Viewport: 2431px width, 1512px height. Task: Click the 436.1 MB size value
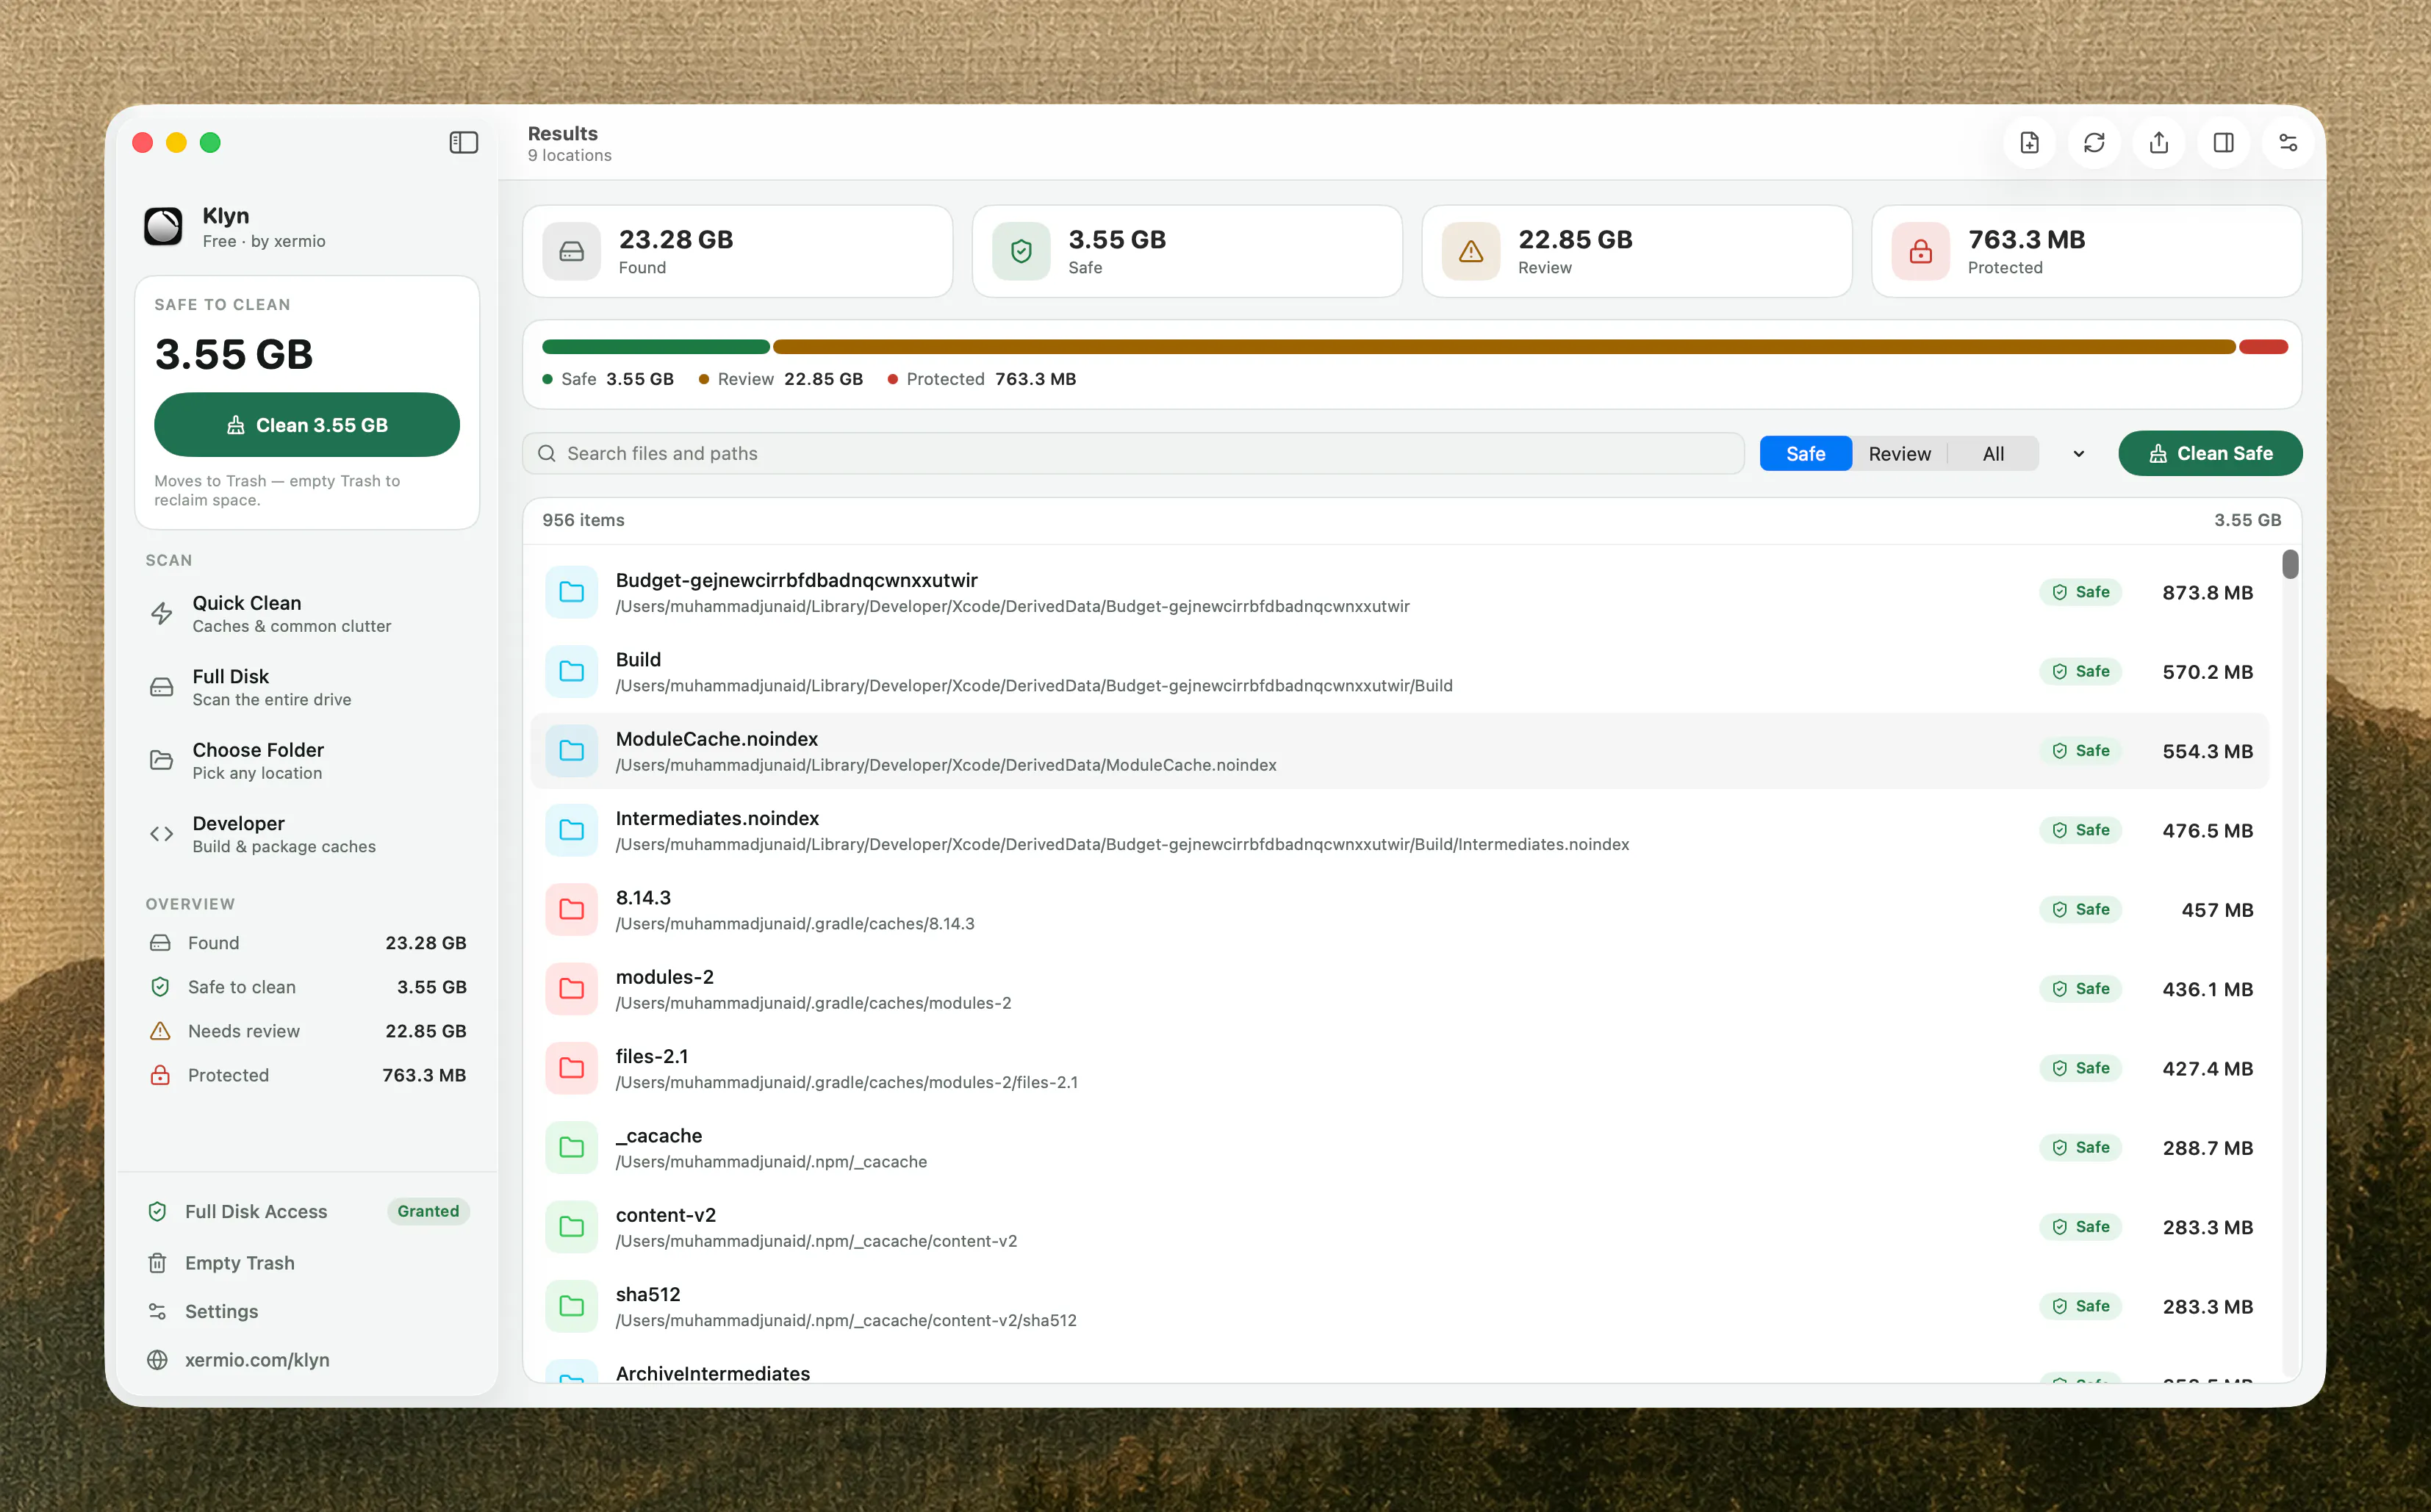pos(2207,990)
